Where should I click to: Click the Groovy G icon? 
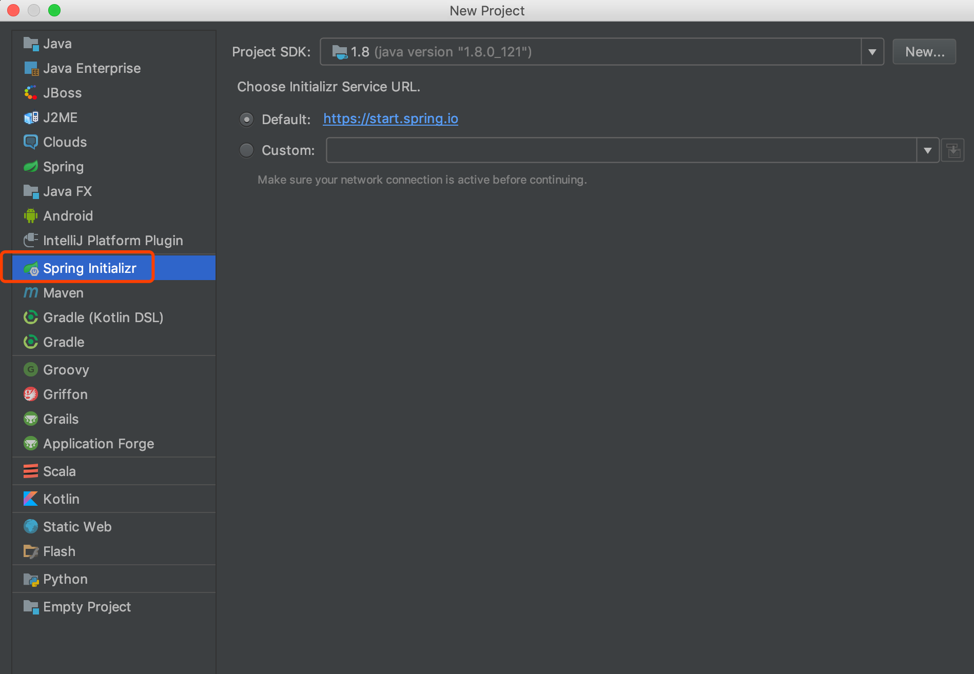coord(31,370)
